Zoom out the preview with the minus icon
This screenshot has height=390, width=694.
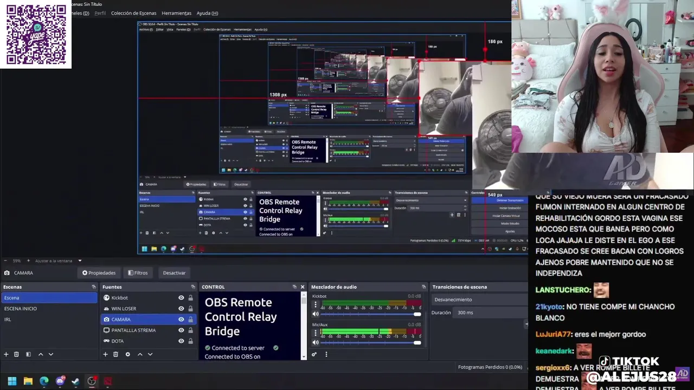(x=5, y=261)
